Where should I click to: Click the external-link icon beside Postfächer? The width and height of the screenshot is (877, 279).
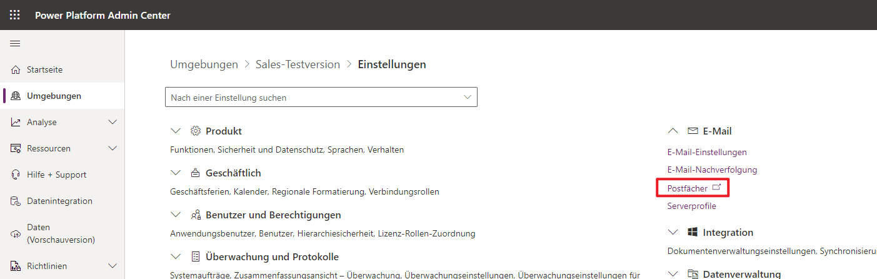click(x=717, y=188)
